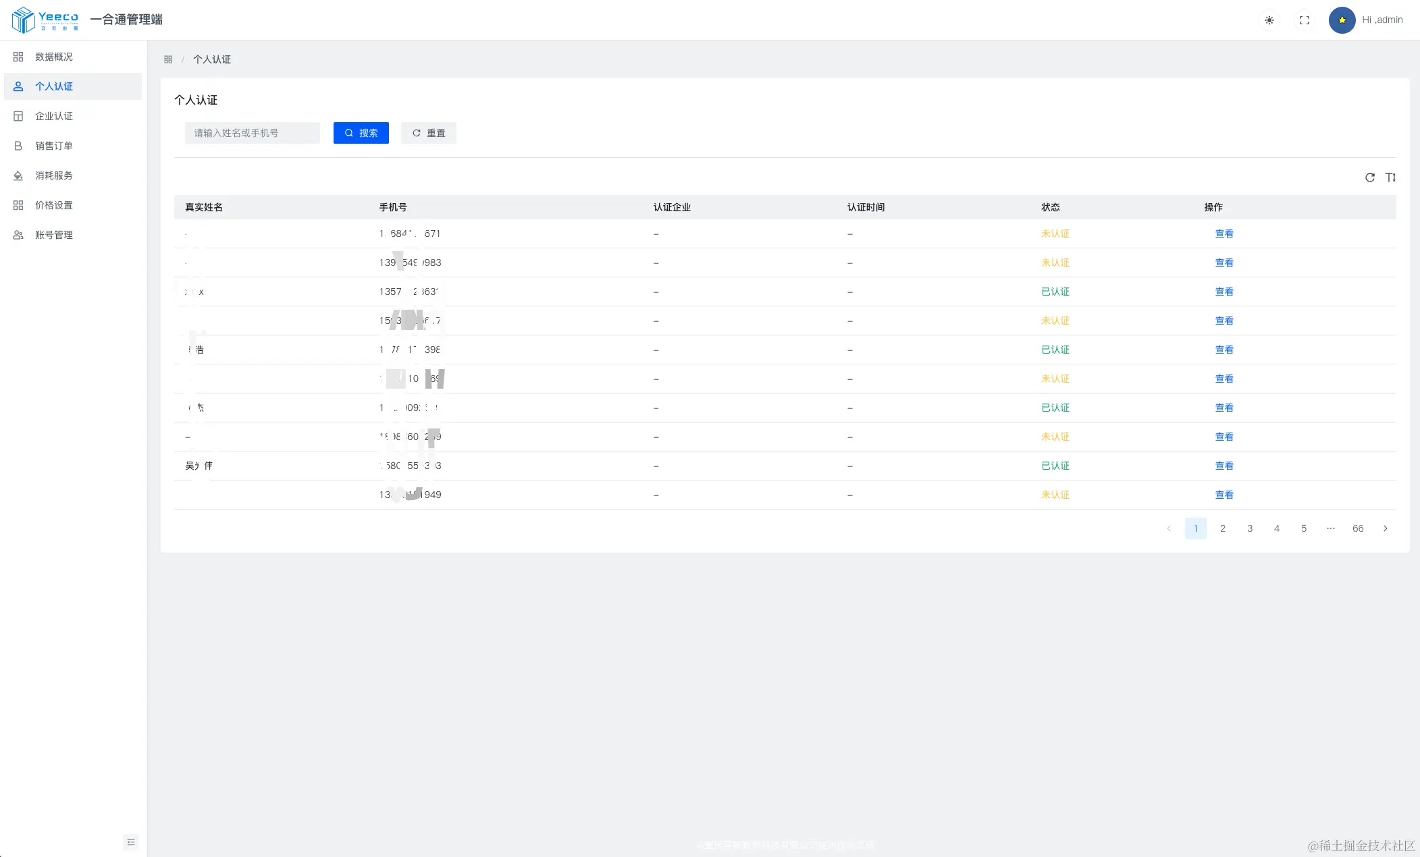Click the admin avatar icon
The image size is (1420, 857).
[x=1342, y=20]
